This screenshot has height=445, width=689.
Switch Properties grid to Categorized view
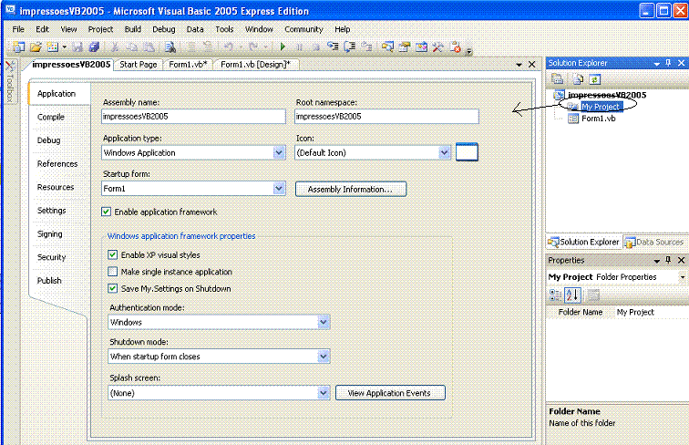(x=555, y=295)
